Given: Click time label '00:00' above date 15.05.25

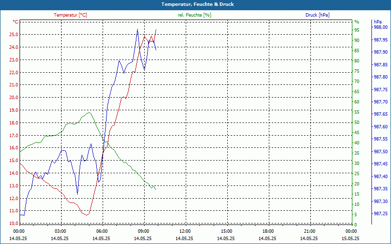Looking at the screenshot, I should 351,231.
